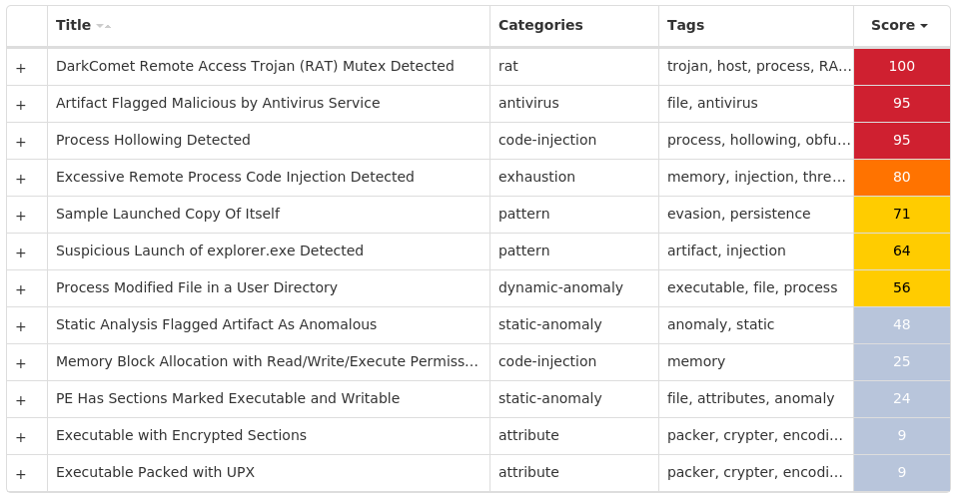Click plus icon beside Memory Block Allocation row
This screenshot has width=961, height=498.
(21, 363)
